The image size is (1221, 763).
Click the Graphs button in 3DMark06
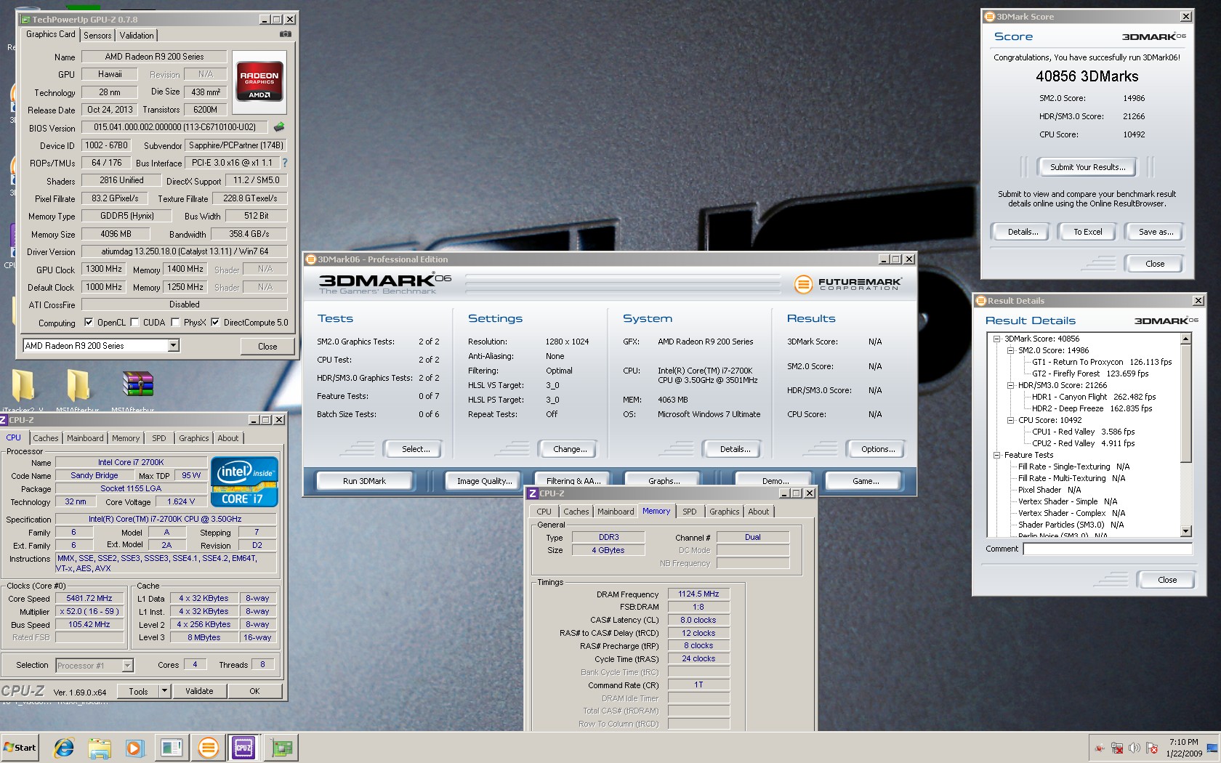pyautogui.click(x=664, y=481)
